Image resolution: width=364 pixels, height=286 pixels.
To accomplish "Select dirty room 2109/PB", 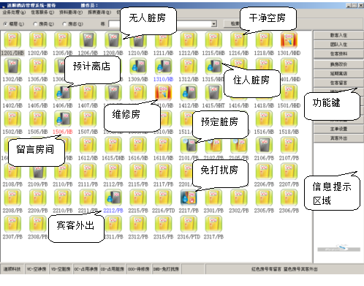I will pyautogui.click(x=37, y=172).
